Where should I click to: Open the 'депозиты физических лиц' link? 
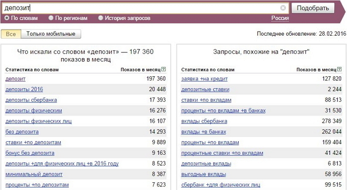[x=38, y=121]
